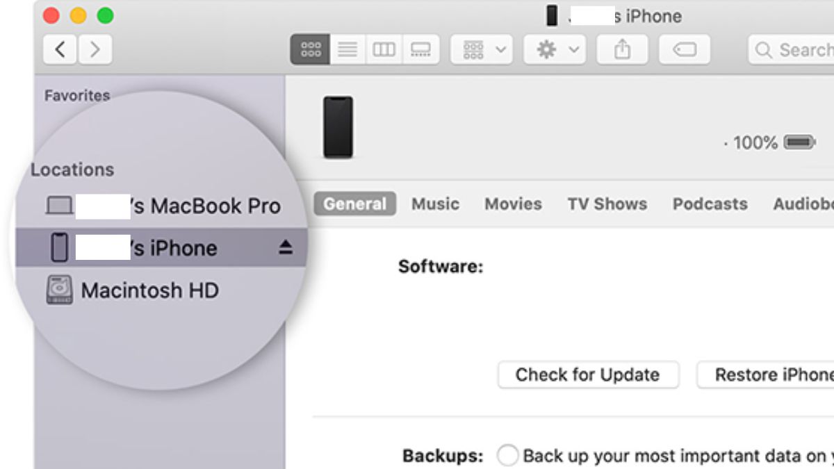
Task: Open the Podcasts tab
Action: 710,204
